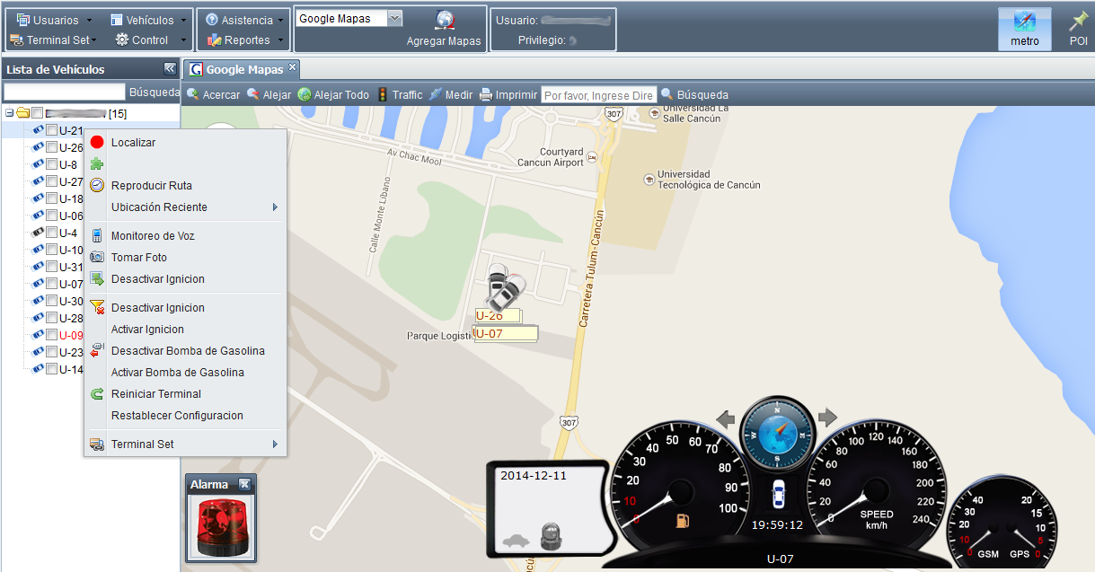Click the fuel pump icon on gauge

(x=682, y=520)
